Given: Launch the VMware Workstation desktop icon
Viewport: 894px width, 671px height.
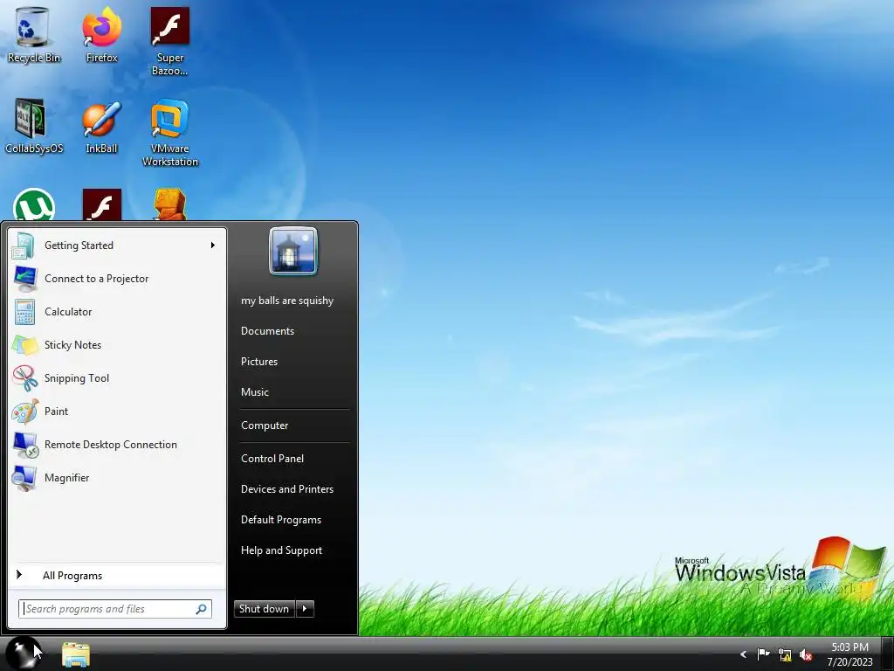Looking at the screenshot, I should (170, 133).
